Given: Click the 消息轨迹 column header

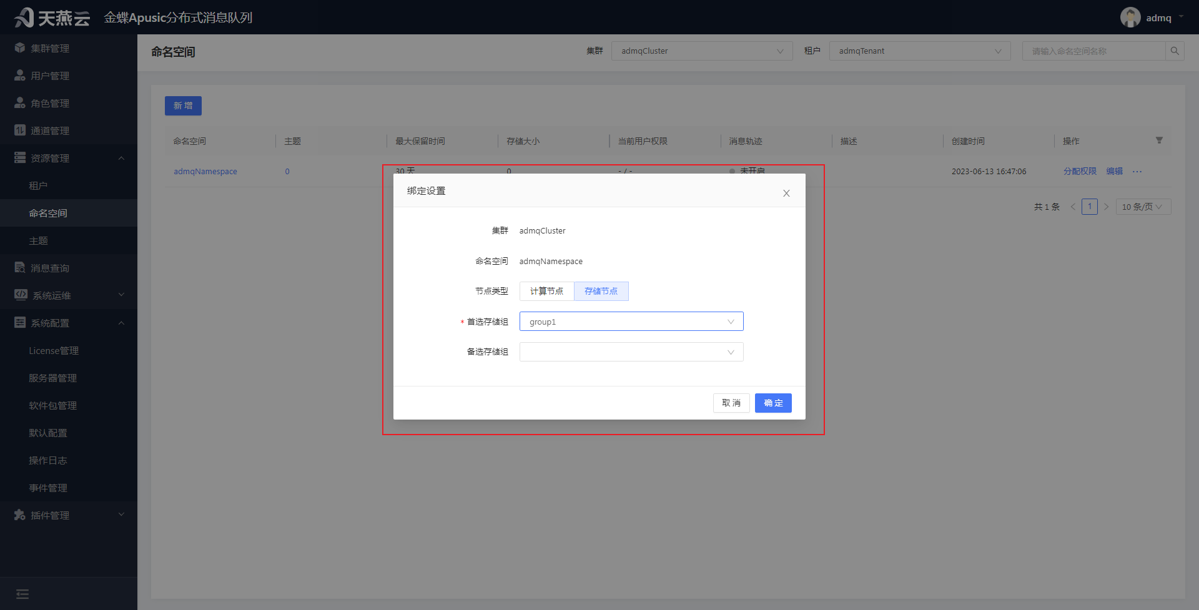Looking at the screenshot, I should tap(746, 141).
